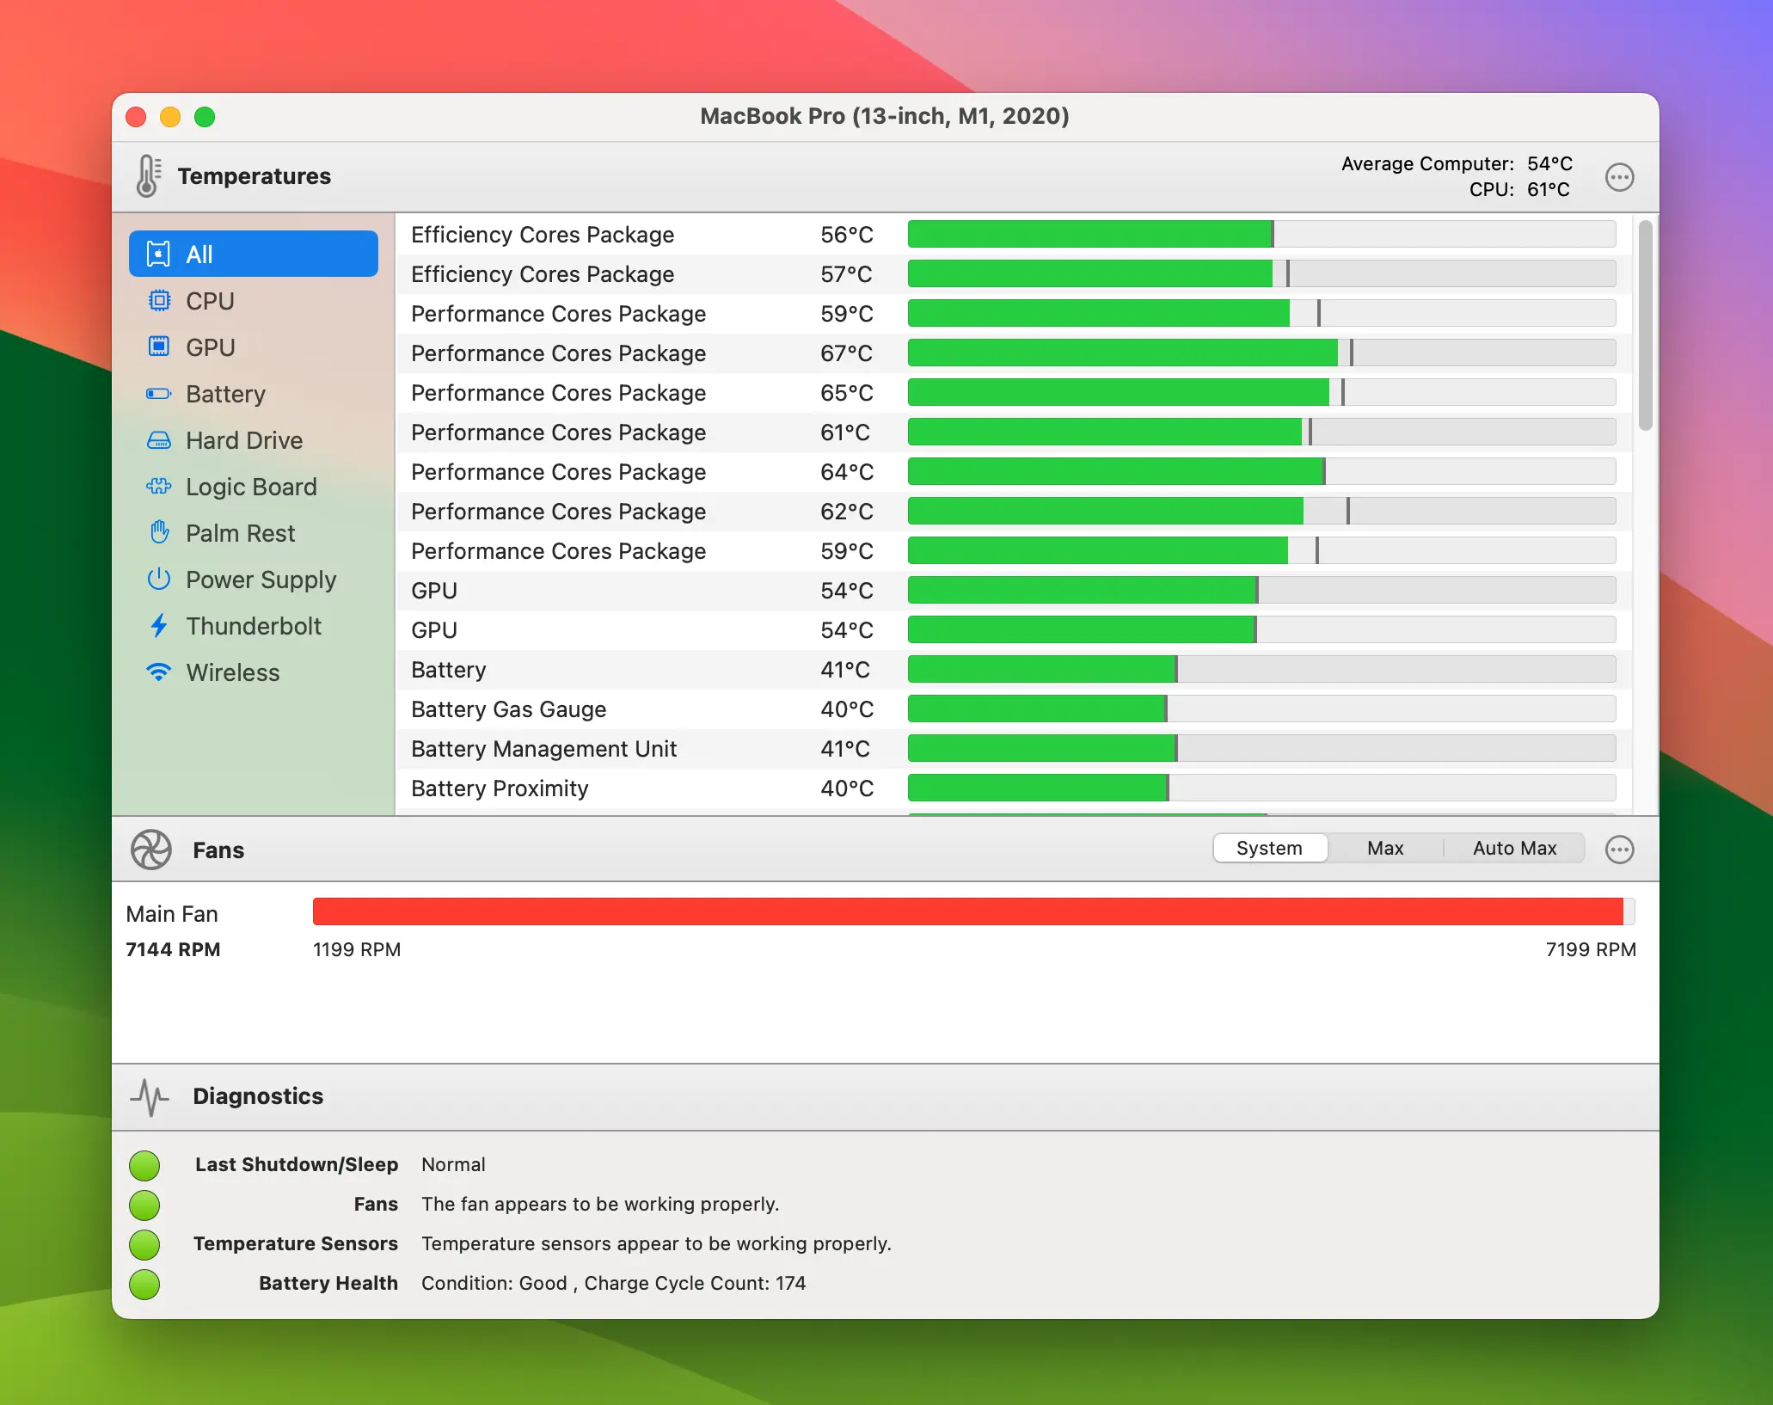Select the Battery Proximity sensor row

pyautogui.click(x=1014, y=788)
